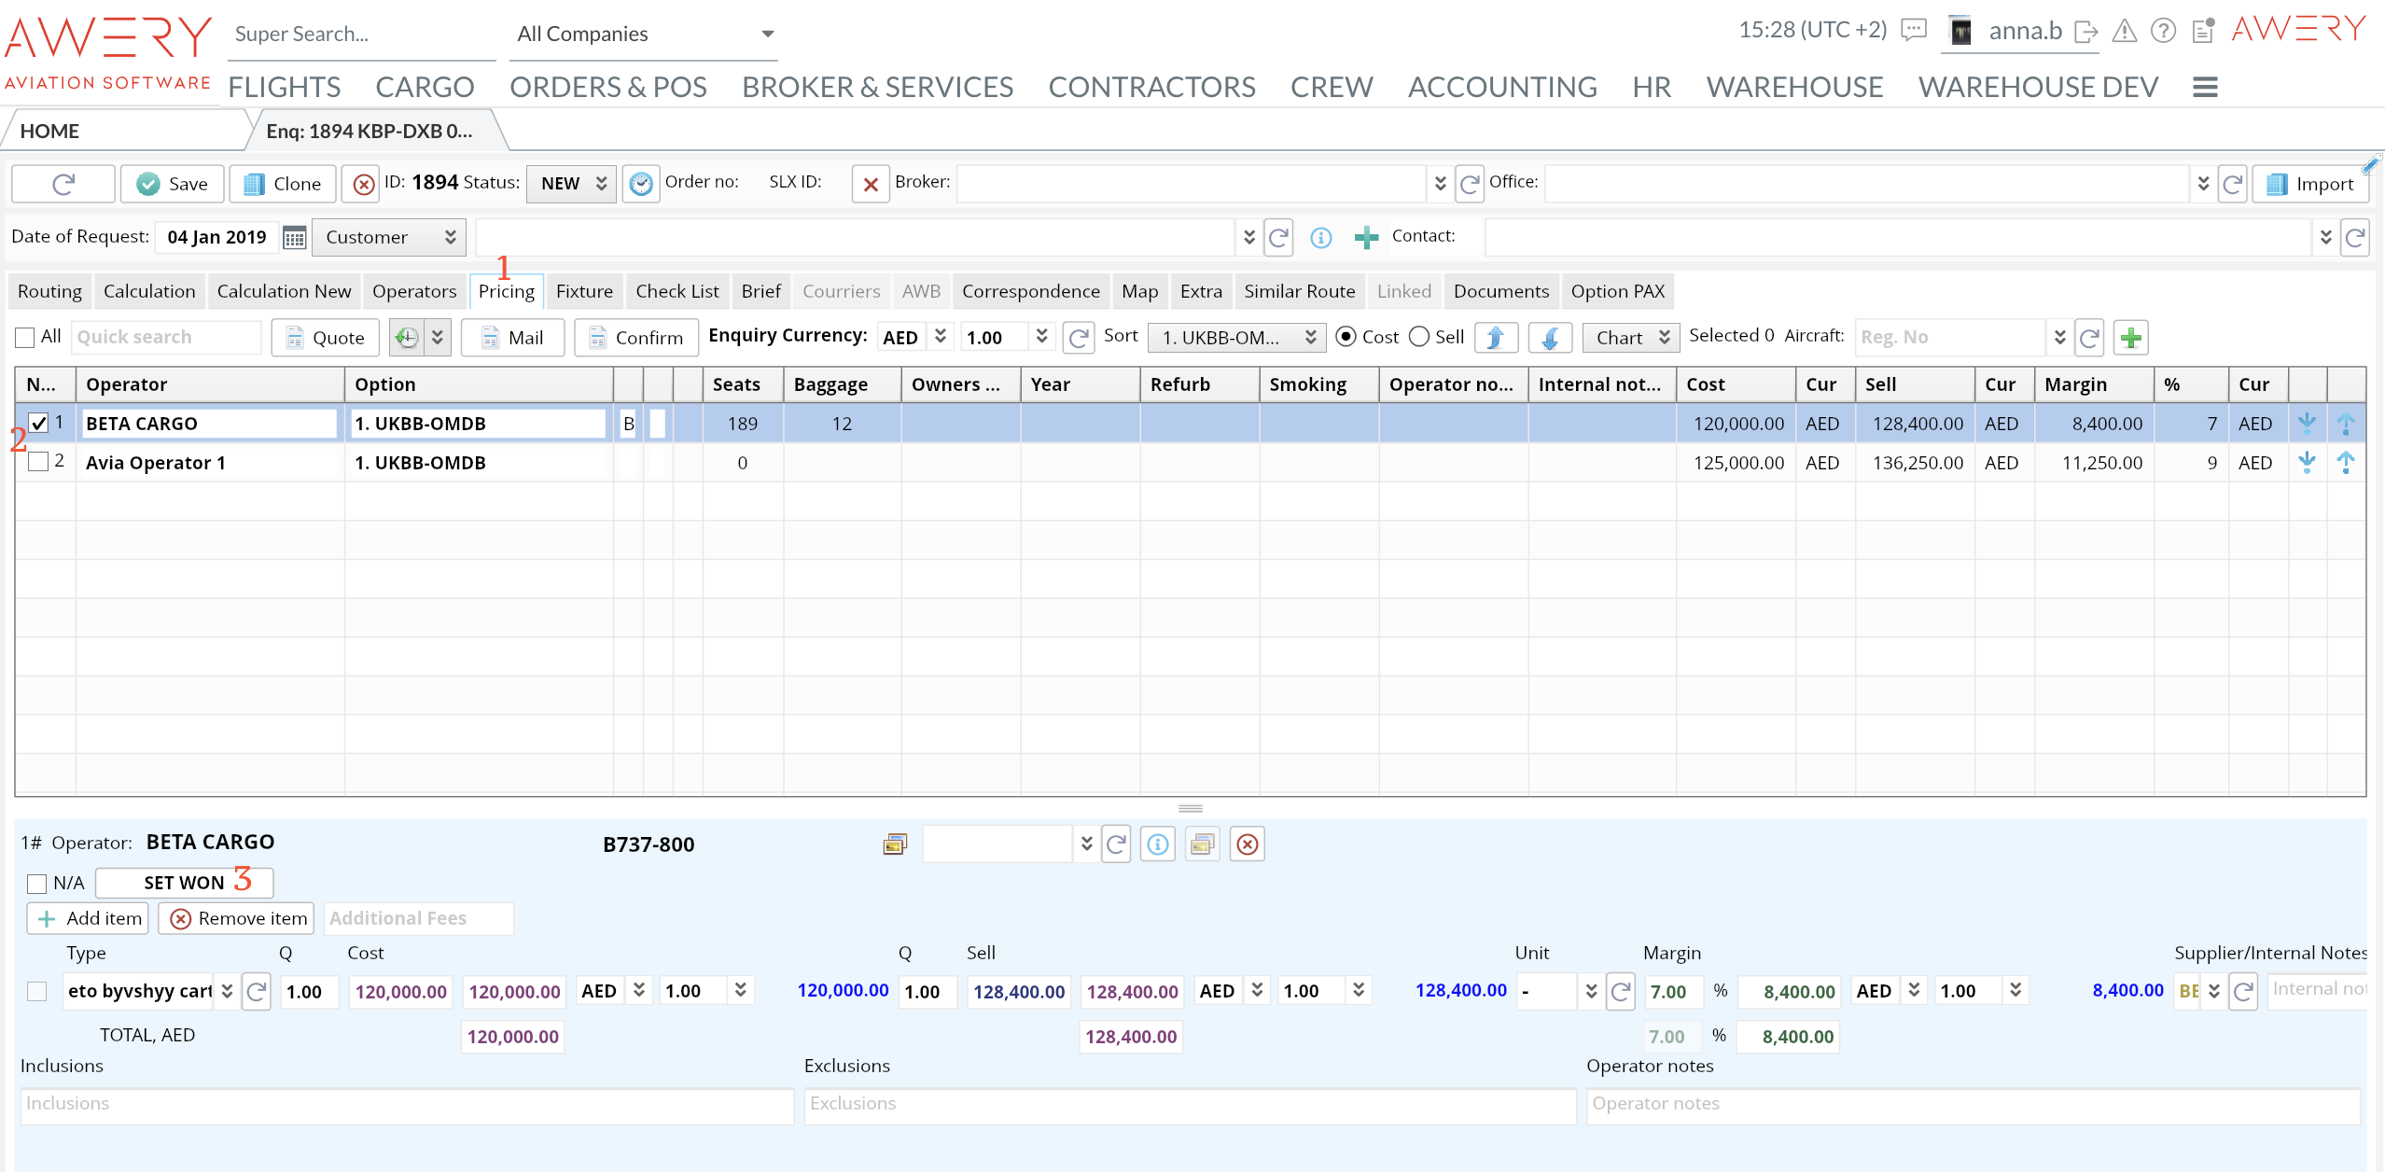
Task: Click the sort ascending blue up-arrow icon
Action: 1495,338
